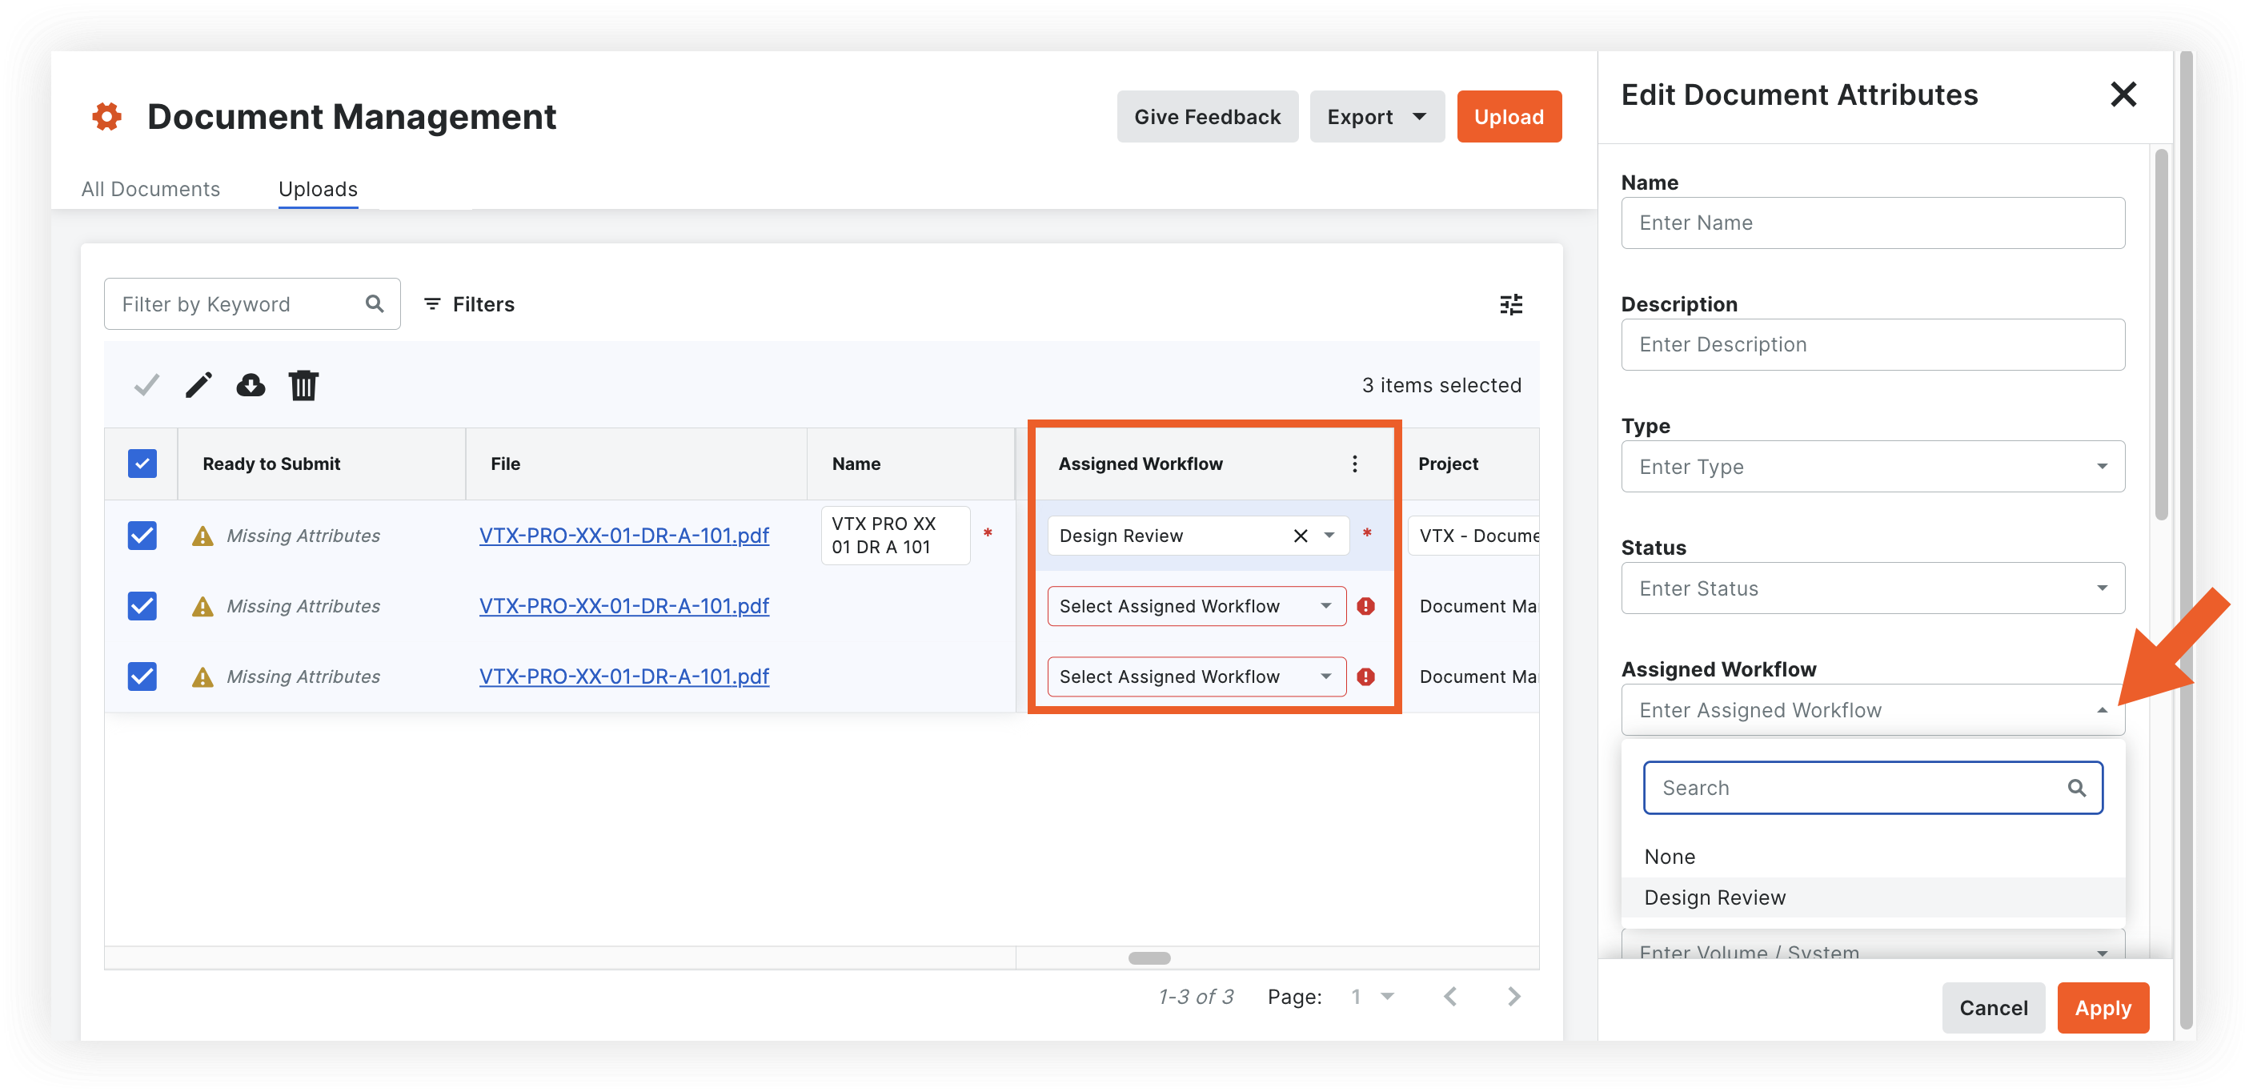This screenshot has height=1092, width=2249.
Task: Click the download cloud icon in the toolbar
Action: point(251,384)
